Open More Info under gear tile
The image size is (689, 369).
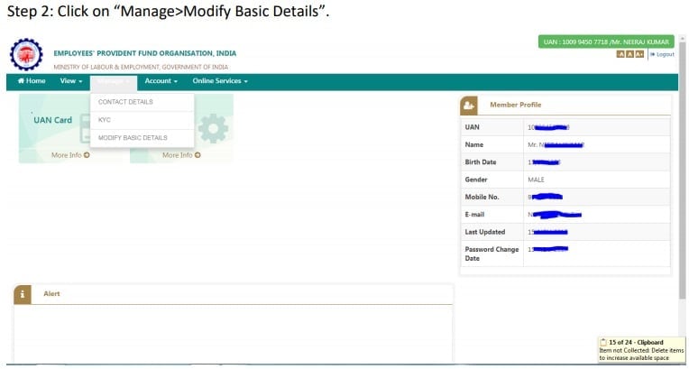[181, 155]
